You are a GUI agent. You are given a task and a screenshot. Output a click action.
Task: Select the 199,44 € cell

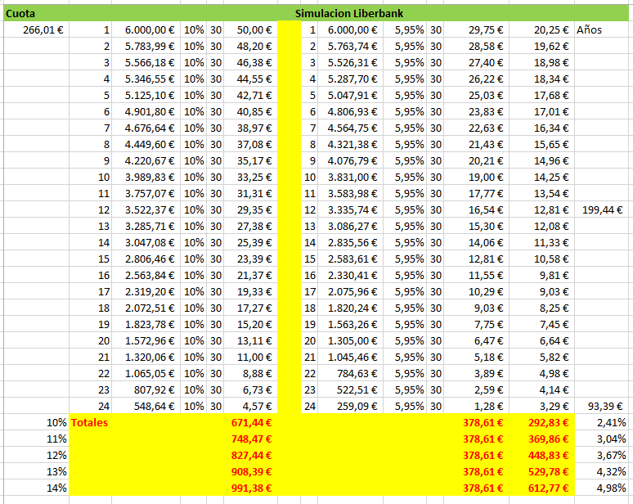[601, 209]
